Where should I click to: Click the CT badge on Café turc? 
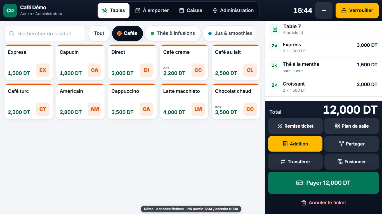coord(43,109)
